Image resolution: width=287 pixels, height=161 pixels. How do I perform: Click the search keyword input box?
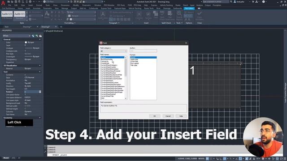(x=216, y=2)
